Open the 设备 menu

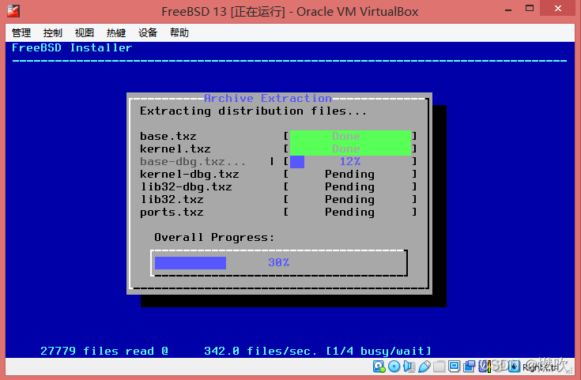[x=148, y=33]
